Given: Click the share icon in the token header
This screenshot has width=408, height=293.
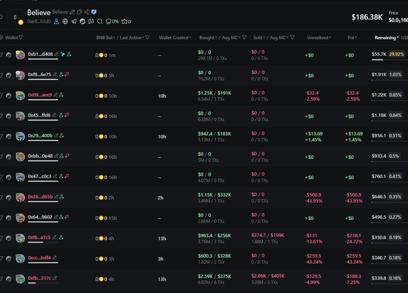Looking at the screenshot, I should (x=87, y=12).
